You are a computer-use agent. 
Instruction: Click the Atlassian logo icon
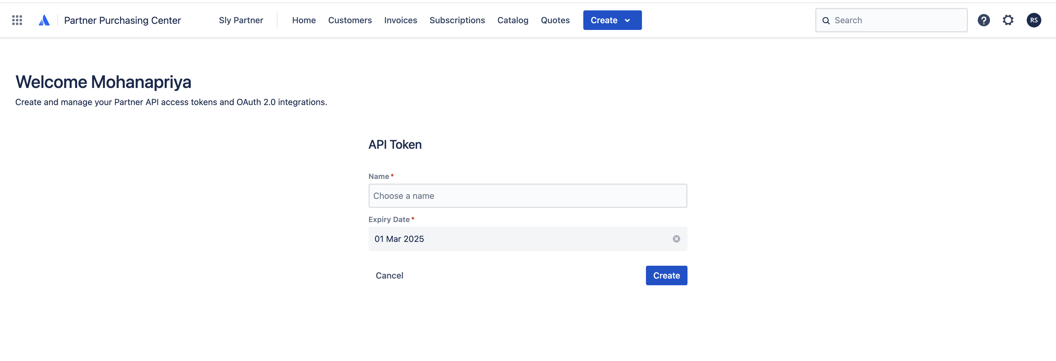tap(44, 20)
